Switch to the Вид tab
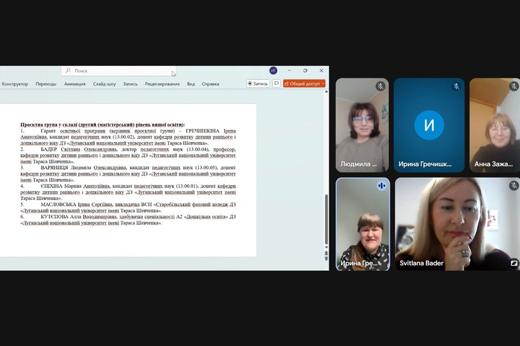The height and width of the screenshot is (346, 520). coord(191,84)
